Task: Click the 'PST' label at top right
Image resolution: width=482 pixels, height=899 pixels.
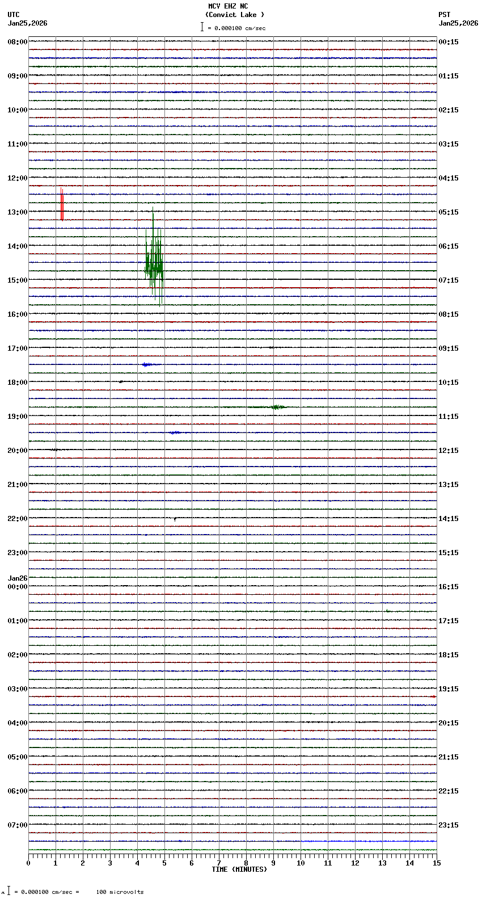Action: pos(444,15)
